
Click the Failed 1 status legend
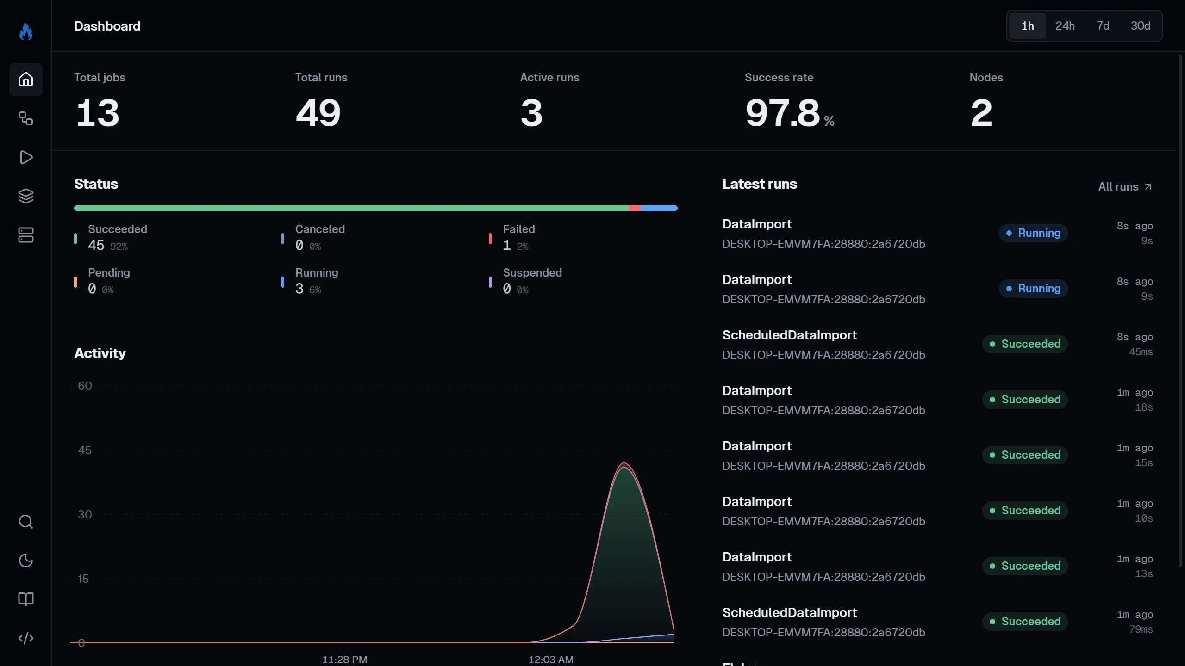(512, 238)
